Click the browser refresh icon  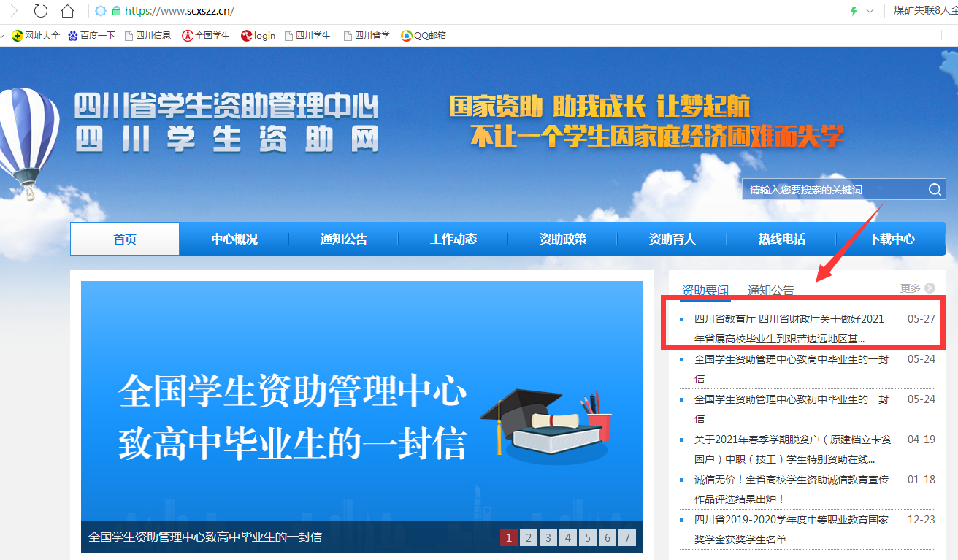pyautogui.click(x=41, y=11)
